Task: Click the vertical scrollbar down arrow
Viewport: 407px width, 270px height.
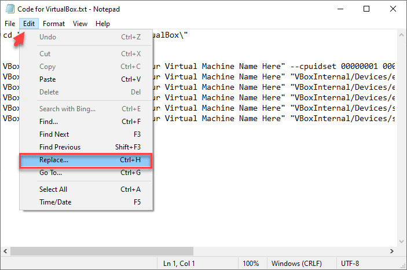Action: pos(401,240)
